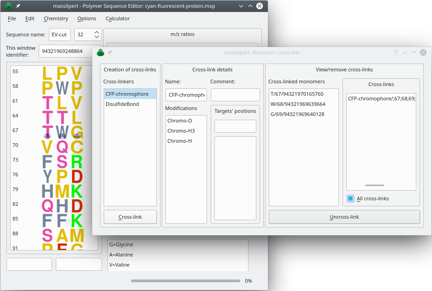Screen dimensions: 432x291
Task: Select Chromo-H3 in the Modifications list
Action: (181, 131)
